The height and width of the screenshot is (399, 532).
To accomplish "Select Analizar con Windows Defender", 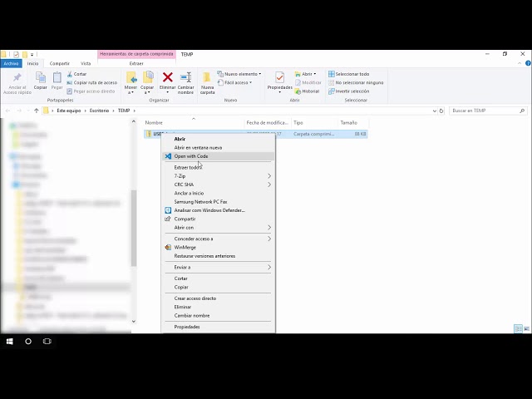I will tap(218, 210).
